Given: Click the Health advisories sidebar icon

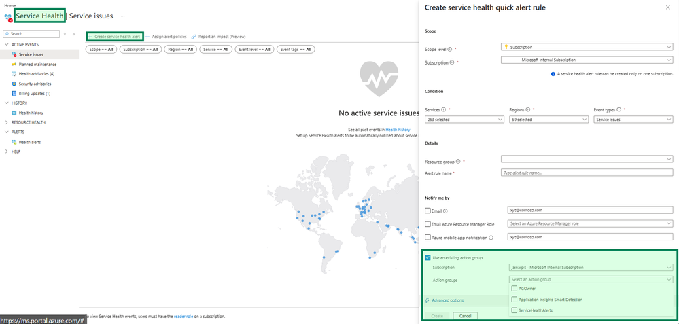Looking at the screenshot, I should [x=14, y=74].
